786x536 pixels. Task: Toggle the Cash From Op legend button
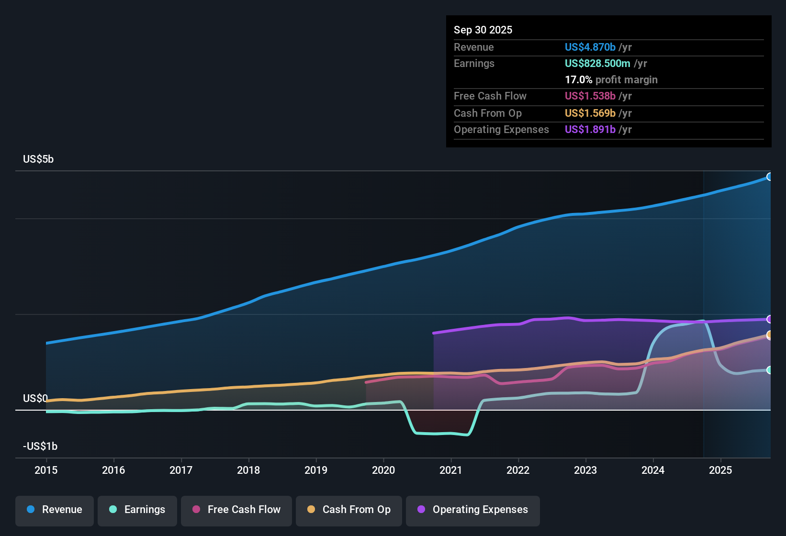click(349, 511)
